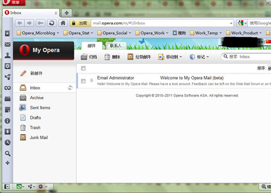This screenshot has width=271, height=193.
Task: Compose with the 新邮件 button
Action: coord(31,73)
